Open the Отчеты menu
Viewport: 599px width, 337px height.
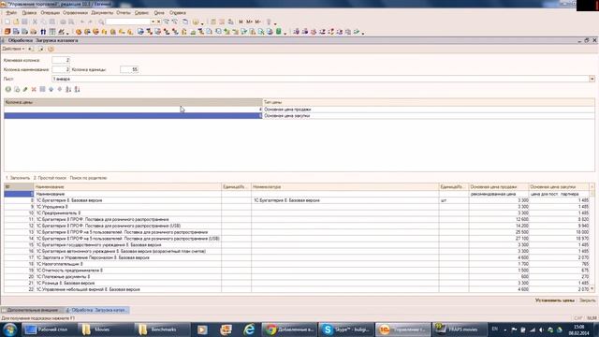pos(124,12)
